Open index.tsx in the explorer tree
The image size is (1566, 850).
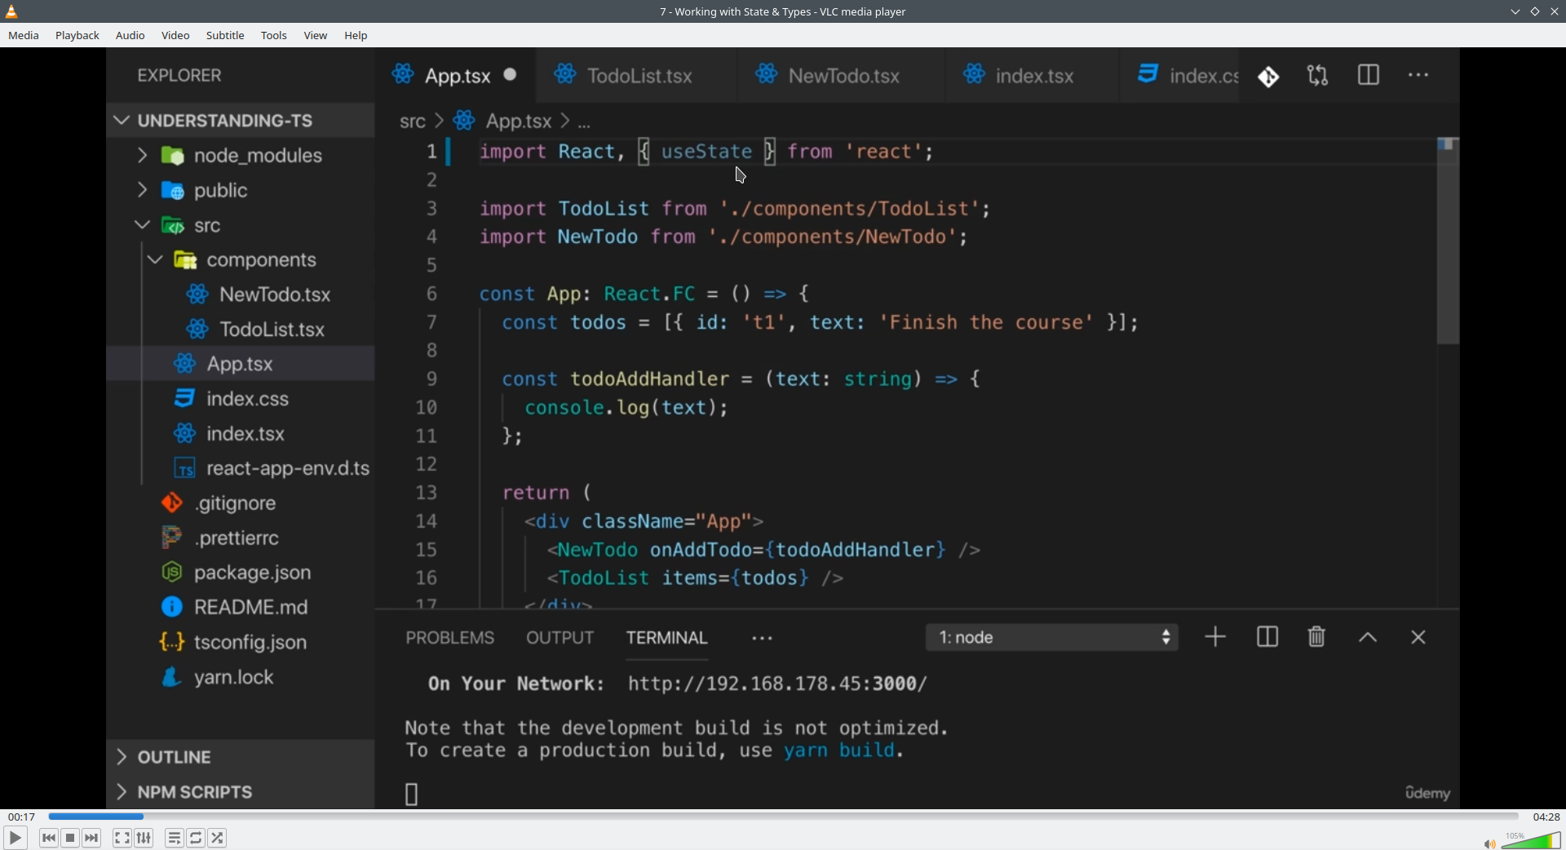click(241, 434)
